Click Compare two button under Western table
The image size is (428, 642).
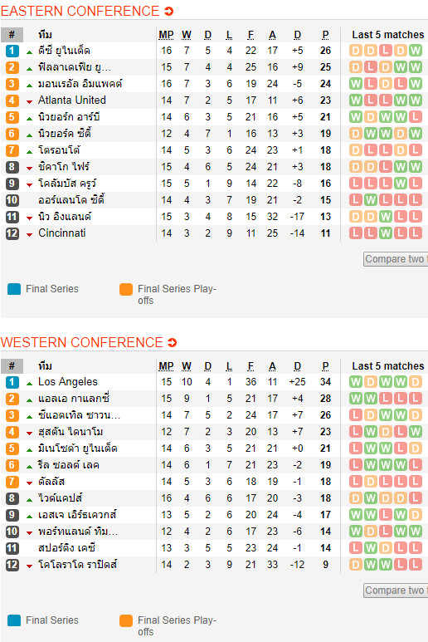pos(396,591)
